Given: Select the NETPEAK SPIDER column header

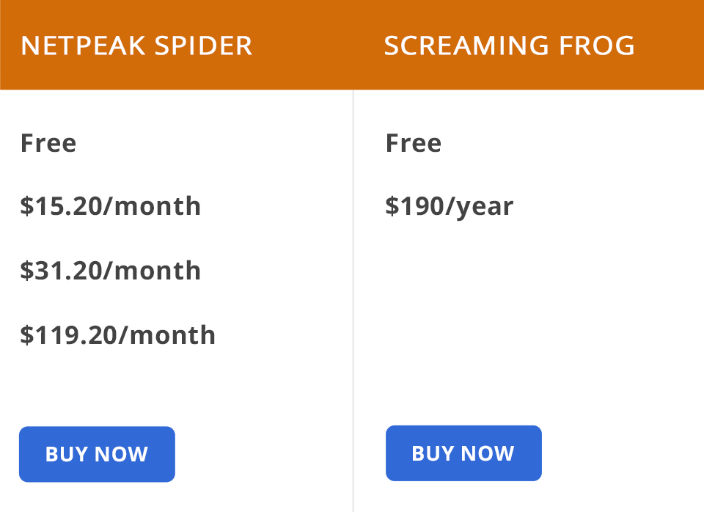Looking at the screenshot, I should pyautogui.click(x=136, y=45).
